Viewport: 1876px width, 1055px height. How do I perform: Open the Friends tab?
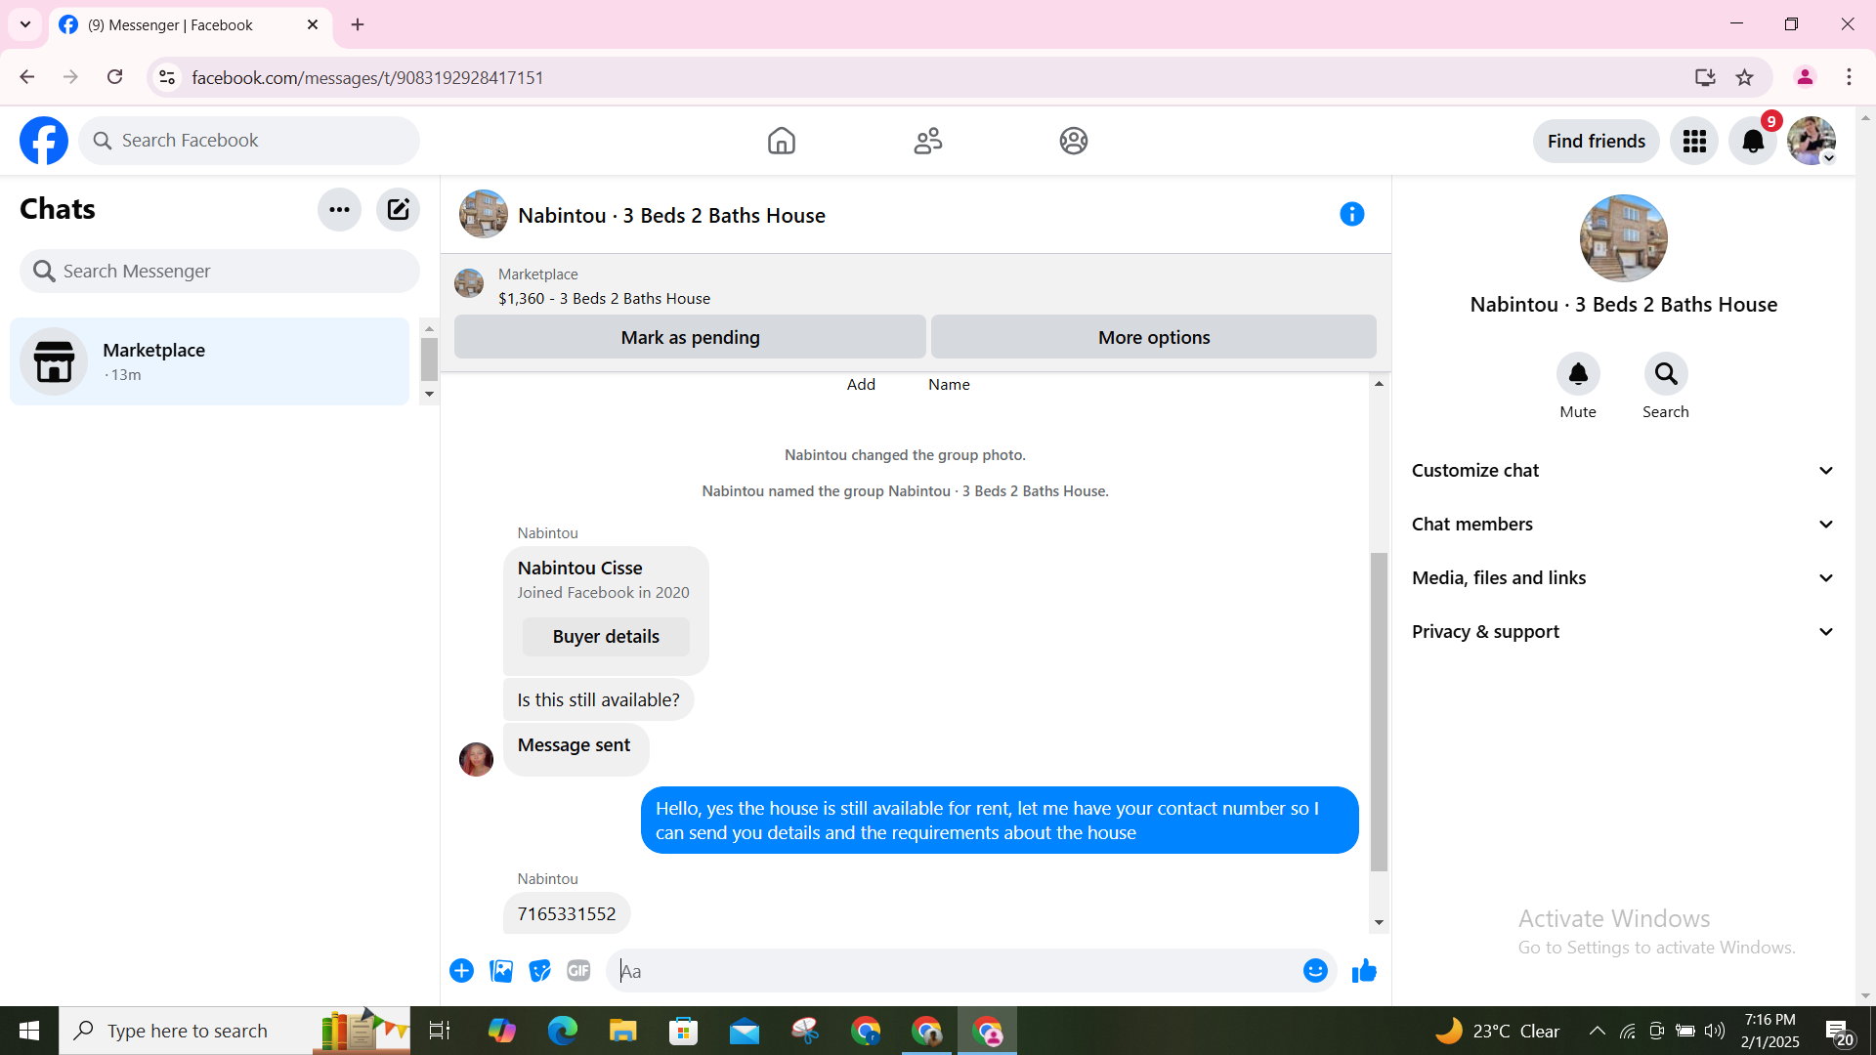[927, 141]
